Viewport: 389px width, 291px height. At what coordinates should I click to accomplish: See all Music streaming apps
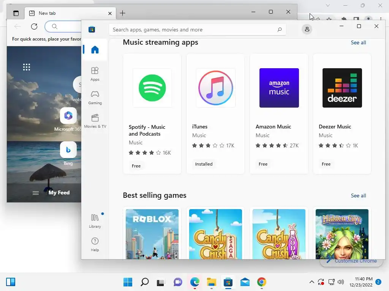(358, 42)
